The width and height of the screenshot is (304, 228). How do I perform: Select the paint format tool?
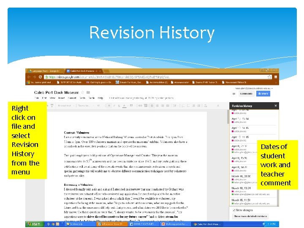tap(52, 106)
